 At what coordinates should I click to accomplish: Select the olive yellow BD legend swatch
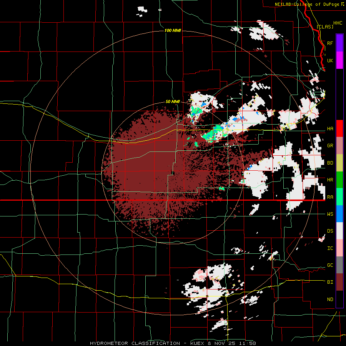coord(339,163)
